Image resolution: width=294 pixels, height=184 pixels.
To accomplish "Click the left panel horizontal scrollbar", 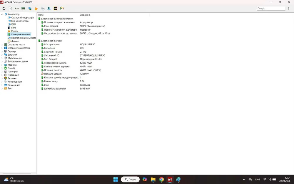I will (17, 173).
